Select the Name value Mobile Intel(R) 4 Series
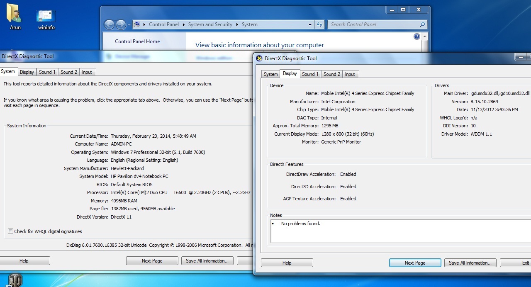 point(368,93)
